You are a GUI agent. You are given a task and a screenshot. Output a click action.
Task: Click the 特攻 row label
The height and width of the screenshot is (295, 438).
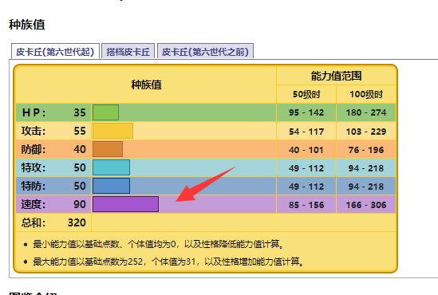[x=34, y=167]
